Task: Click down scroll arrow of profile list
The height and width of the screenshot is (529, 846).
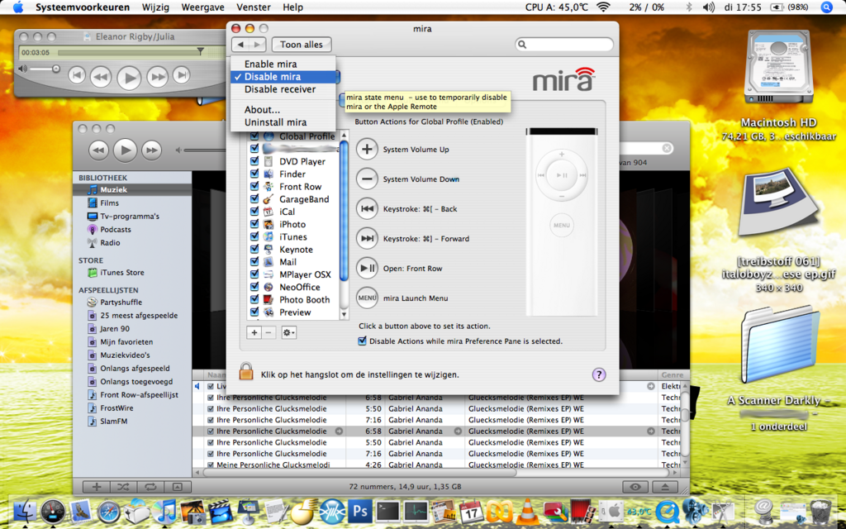Action: pos(345,314)
